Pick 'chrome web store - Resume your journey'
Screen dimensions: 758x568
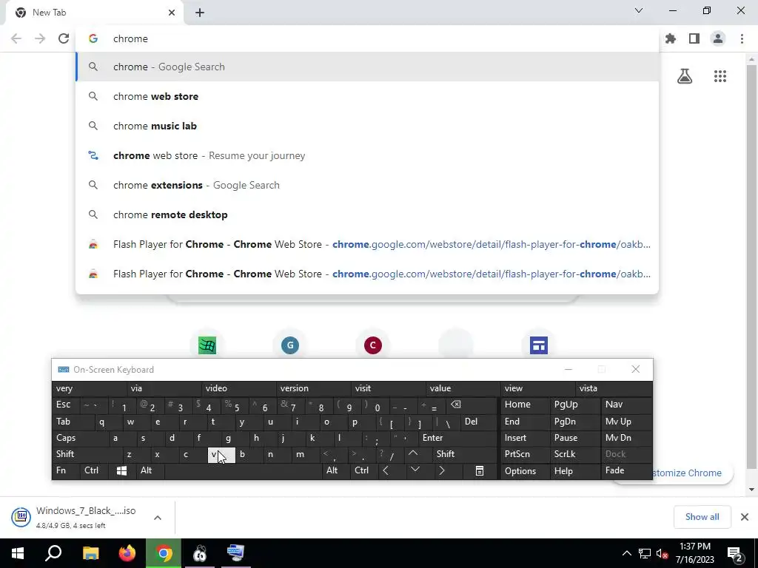tap(367, 155)
